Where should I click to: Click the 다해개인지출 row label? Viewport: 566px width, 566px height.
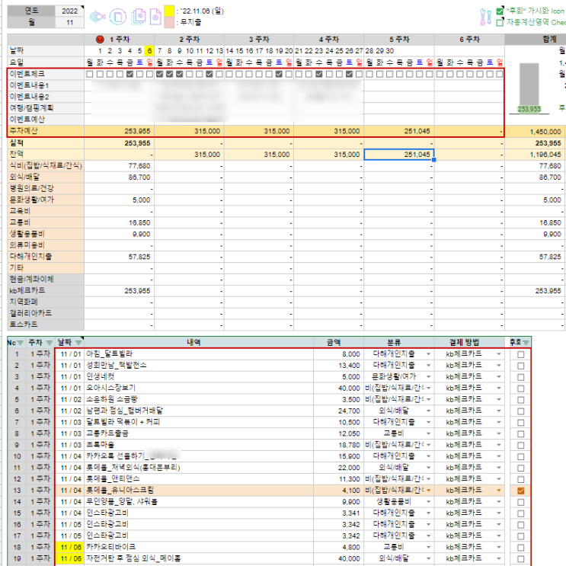(x=46, y=257)
